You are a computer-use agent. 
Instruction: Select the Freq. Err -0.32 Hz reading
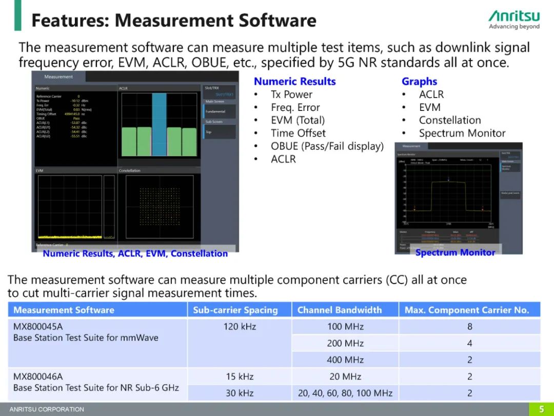pyautogui.click(x=62, y=105)
